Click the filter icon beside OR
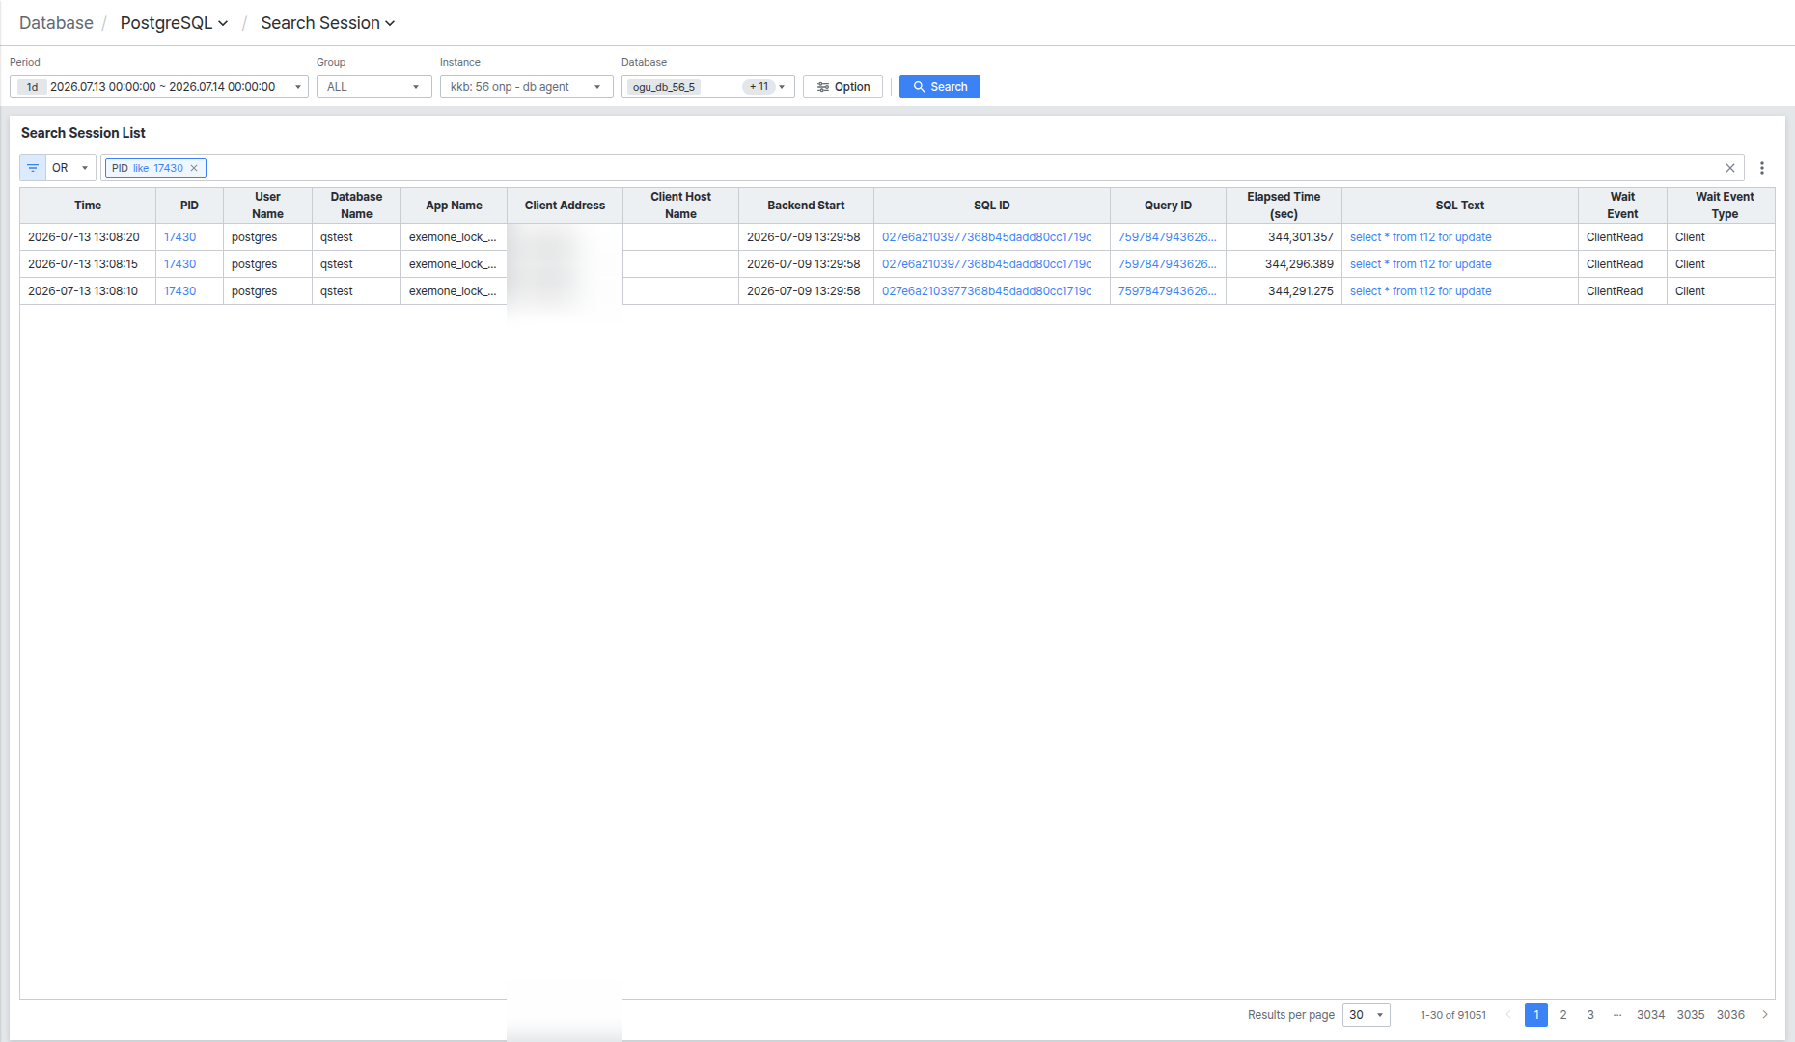 [x=33, y=168]
